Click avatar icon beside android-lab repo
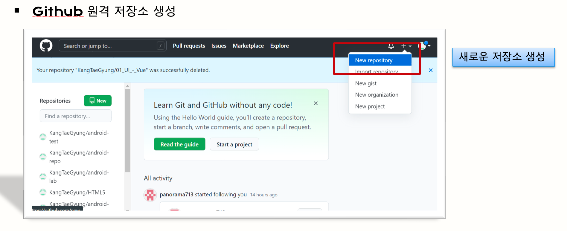This screenshot has width=567, height=231. point(43,176)
